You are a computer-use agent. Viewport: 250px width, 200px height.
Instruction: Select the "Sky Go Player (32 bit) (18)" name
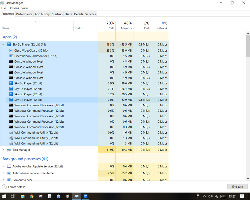pyautogui.click(x=29, y=45)
